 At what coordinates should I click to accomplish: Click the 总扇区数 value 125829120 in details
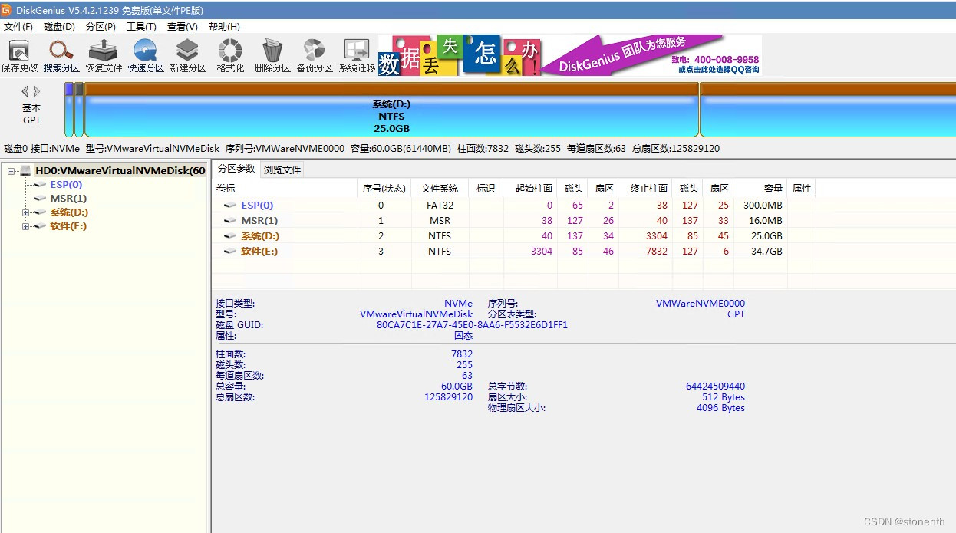coord(449,397)
